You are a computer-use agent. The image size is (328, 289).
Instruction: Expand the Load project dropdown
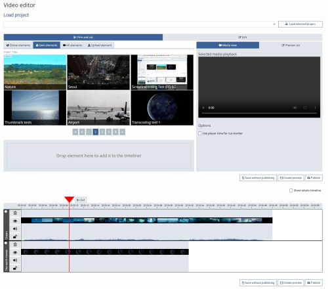click(140, 24)
